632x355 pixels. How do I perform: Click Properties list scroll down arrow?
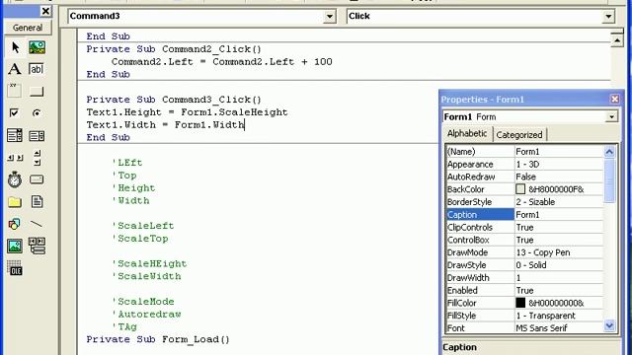click(609, 325)
